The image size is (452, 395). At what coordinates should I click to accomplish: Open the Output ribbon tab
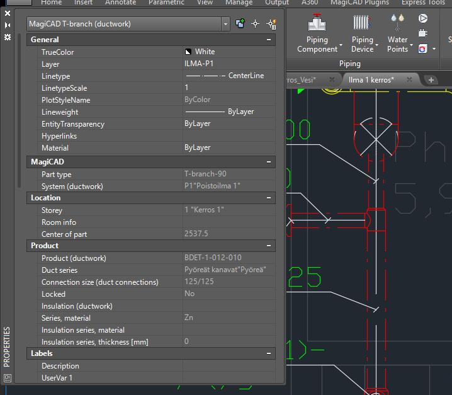point(277,3)
